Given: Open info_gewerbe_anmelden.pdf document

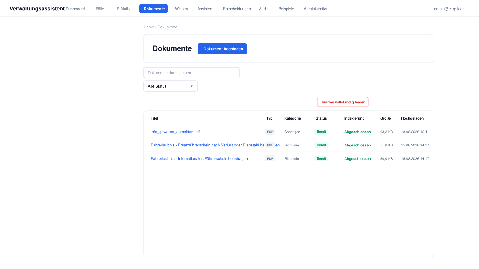Looking at the screenshot, I should (x=175, y=132).
